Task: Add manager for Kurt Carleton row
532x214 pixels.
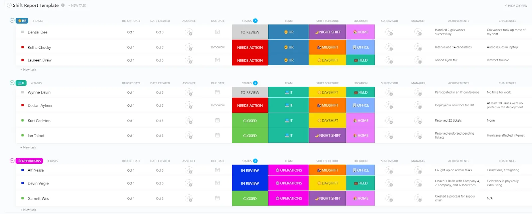Action: [418, 121]
